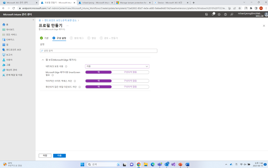Set 확인되지 않은 파일 다운로드 차단 to 예
This screenshot has width=268, height=168.
98,87
